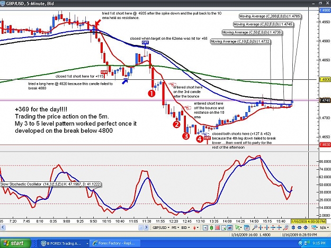The height and width of the screenshot is (248, 331).
Task: Click the chart scrollbar right arrow
Action: point(146,227)
